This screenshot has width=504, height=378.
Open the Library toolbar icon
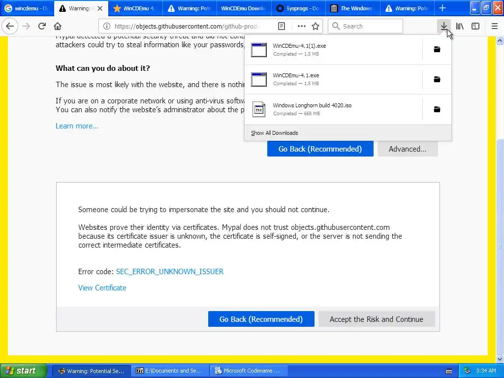tap(460, 27)
